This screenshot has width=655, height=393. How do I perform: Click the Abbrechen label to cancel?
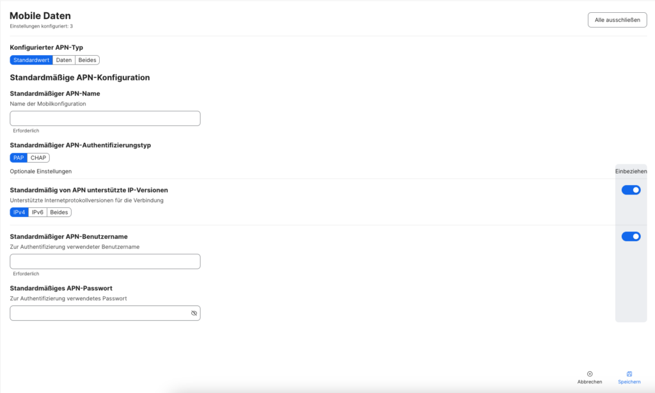(590, 382)
